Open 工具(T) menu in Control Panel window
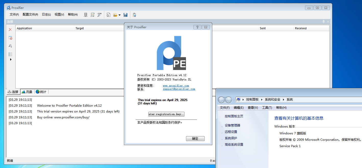 coord(267,108)
